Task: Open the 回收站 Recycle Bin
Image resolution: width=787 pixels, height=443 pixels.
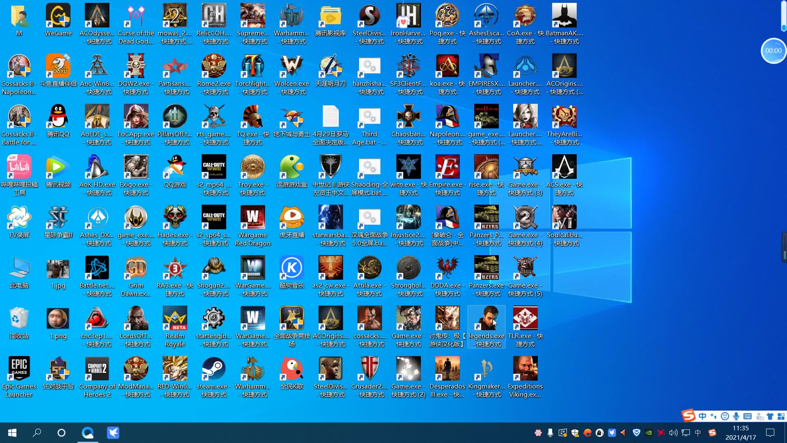Action: pos(19,322)
